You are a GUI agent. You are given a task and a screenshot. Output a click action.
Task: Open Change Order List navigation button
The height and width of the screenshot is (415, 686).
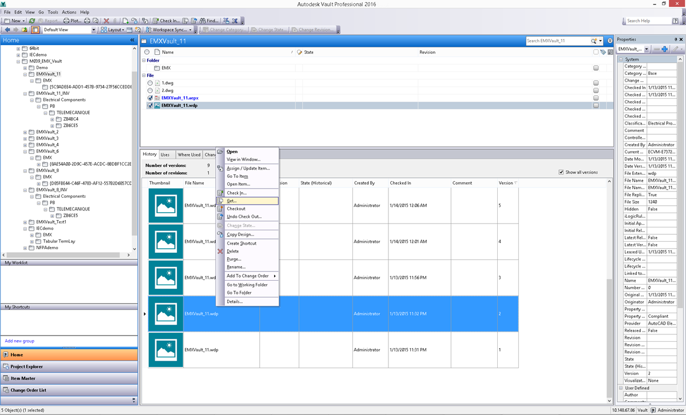(69, 390)
